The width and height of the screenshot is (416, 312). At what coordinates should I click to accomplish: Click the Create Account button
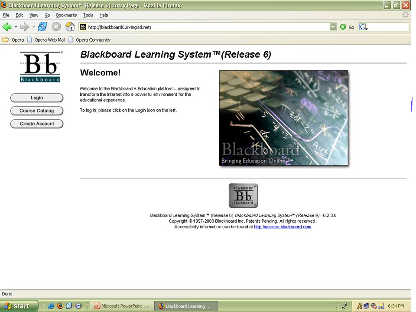[x=37, y=123]
